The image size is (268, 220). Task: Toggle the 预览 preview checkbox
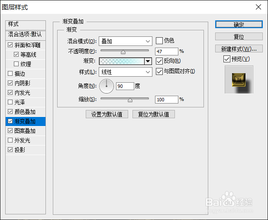pyautogui.click(x=226, y=59)
